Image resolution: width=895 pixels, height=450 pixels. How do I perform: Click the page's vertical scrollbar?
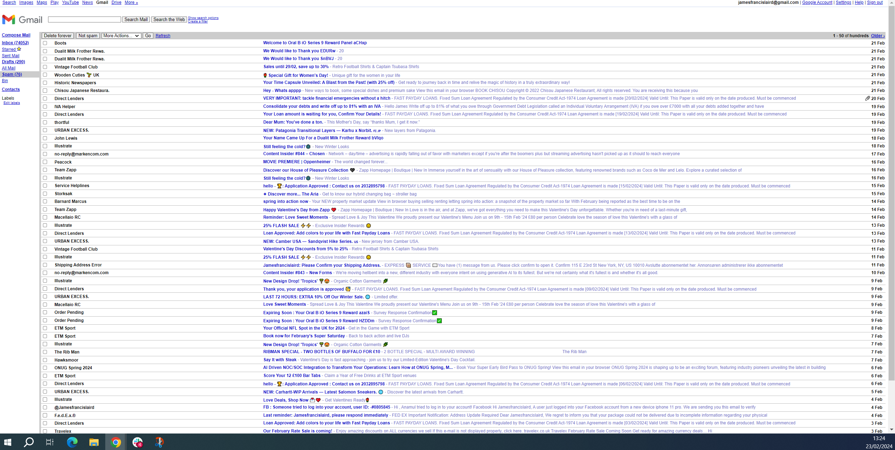tap(891, 211)
